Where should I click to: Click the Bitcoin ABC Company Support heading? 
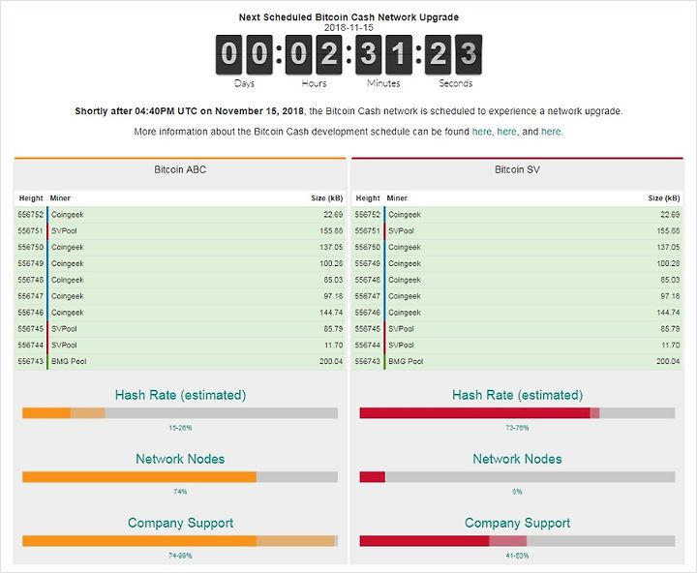click(x=180, y=523)
